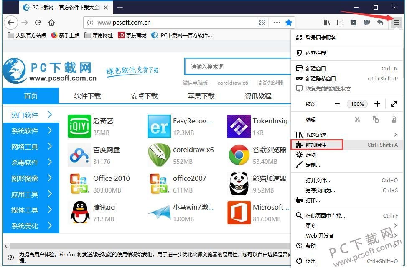Enter full screen mode icon
The width and height of the screenshot is (407, 268).
tap(394, 104)
